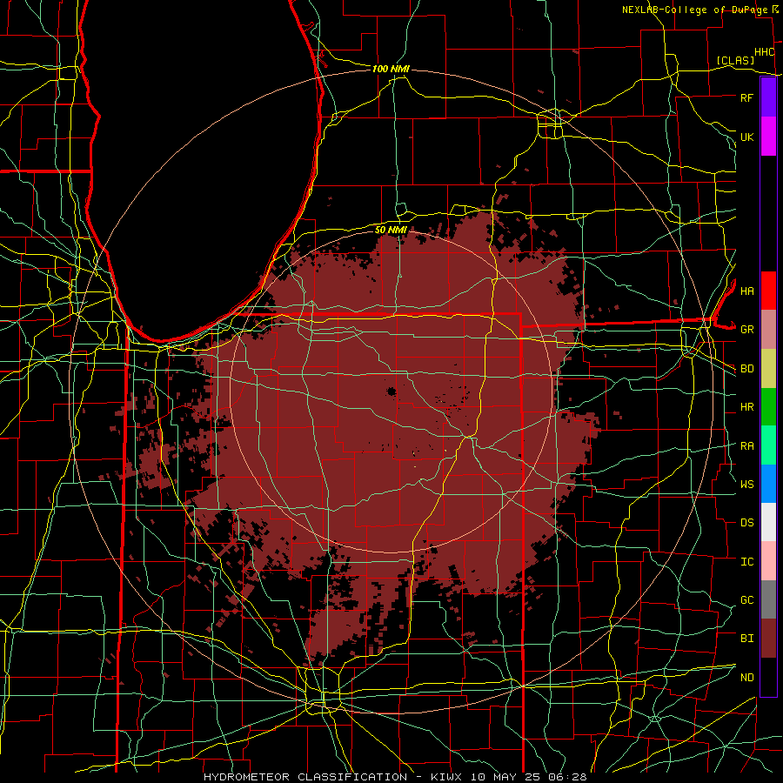Viewport: 783px width, 783px height.
Task: Click the 50 NMI range ring label
Action: pos(391,231)
